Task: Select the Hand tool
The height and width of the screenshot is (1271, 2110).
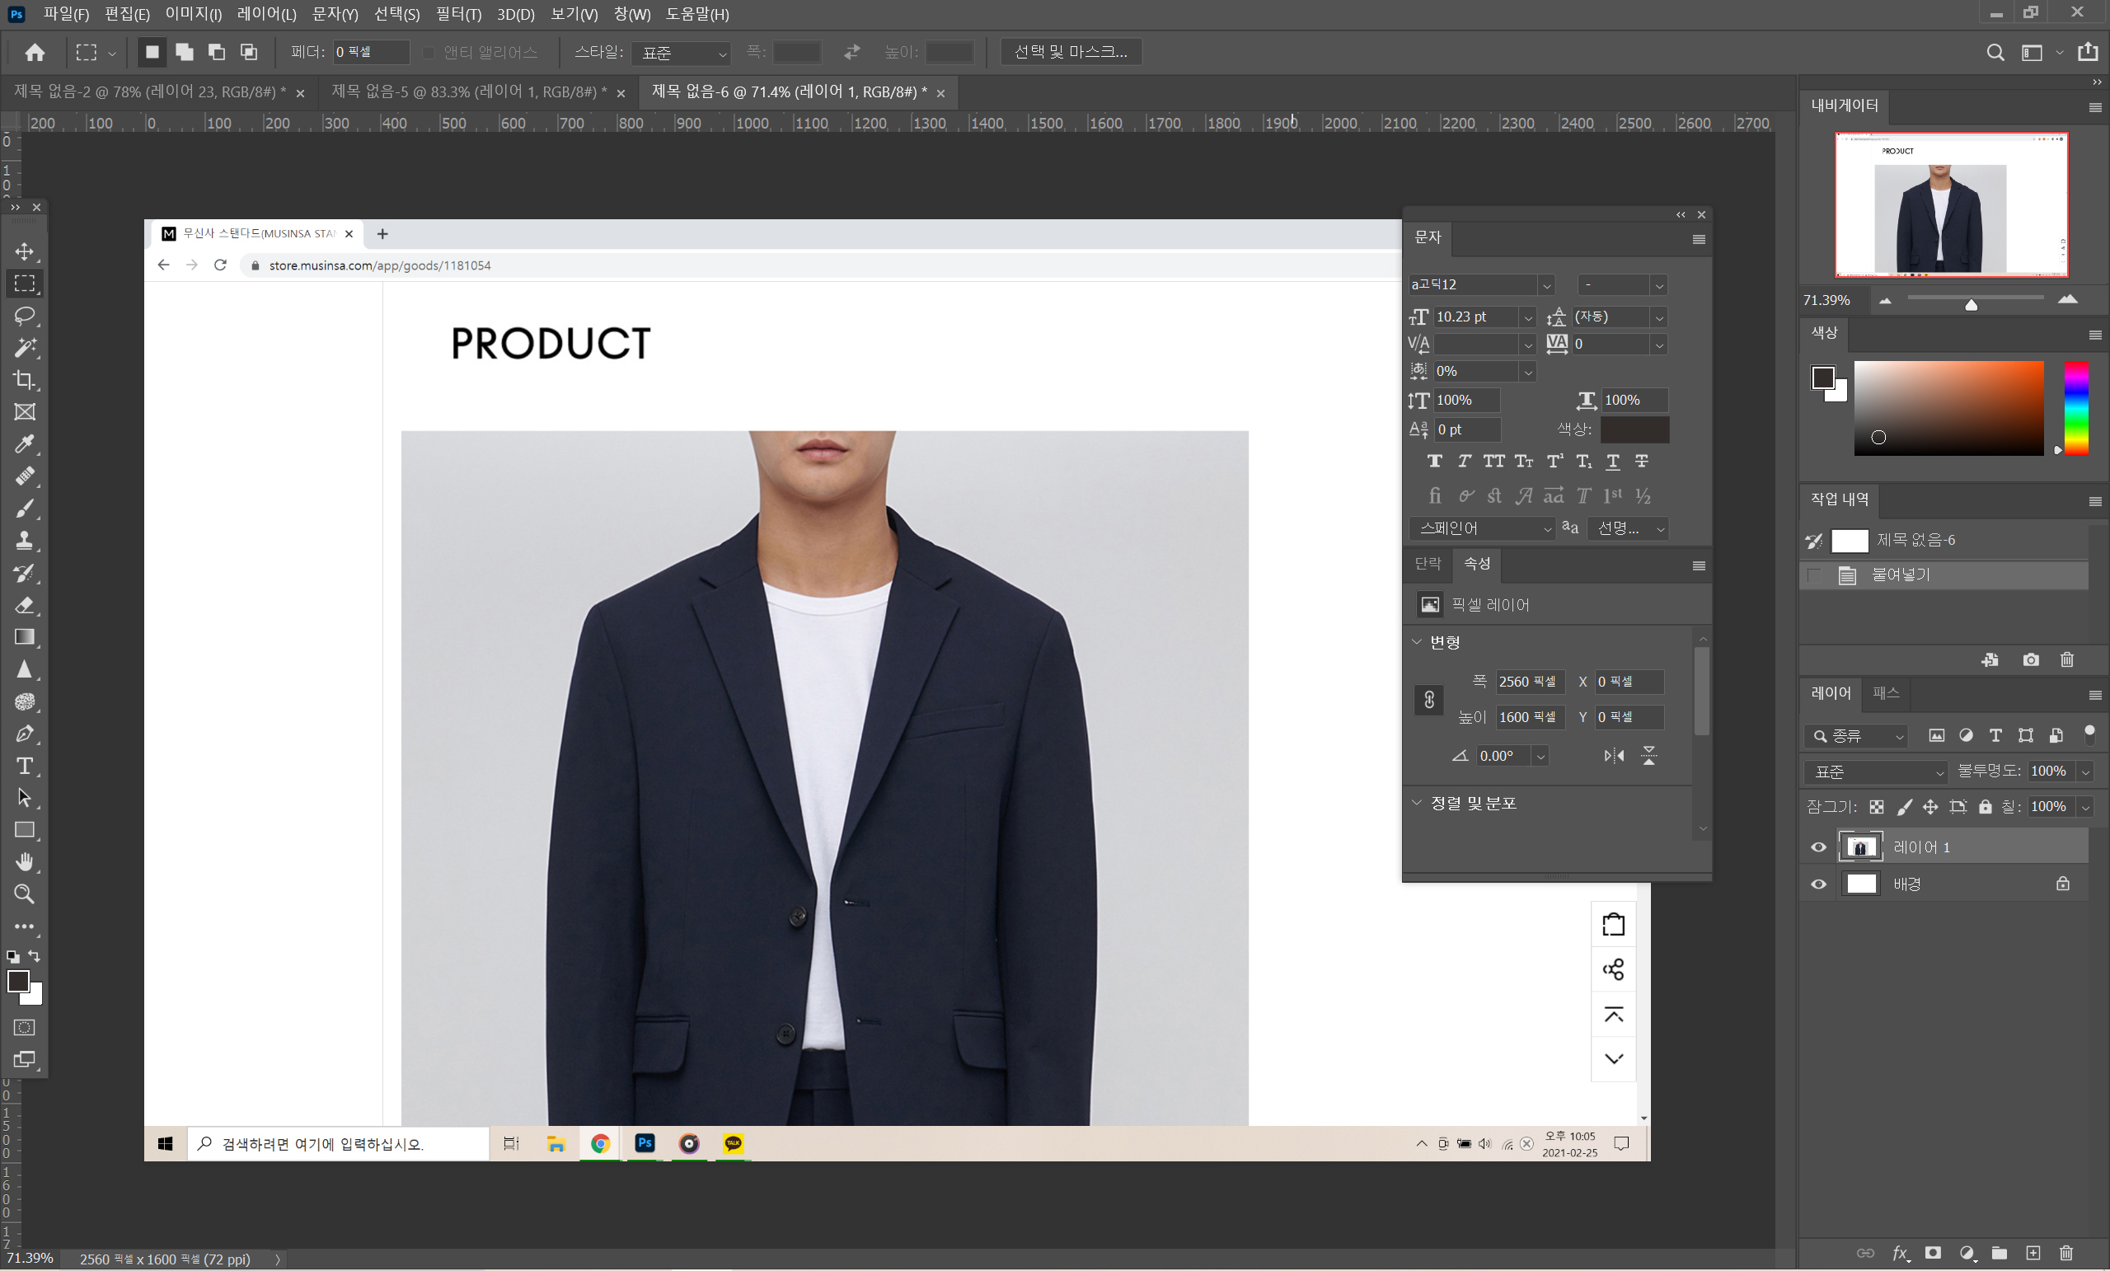Action: pyautogui.click(x=24, y=861)
